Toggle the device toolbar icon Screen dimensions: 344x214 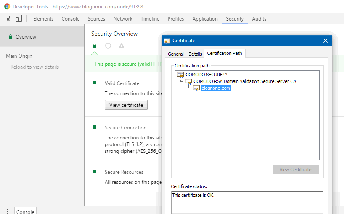19,18
